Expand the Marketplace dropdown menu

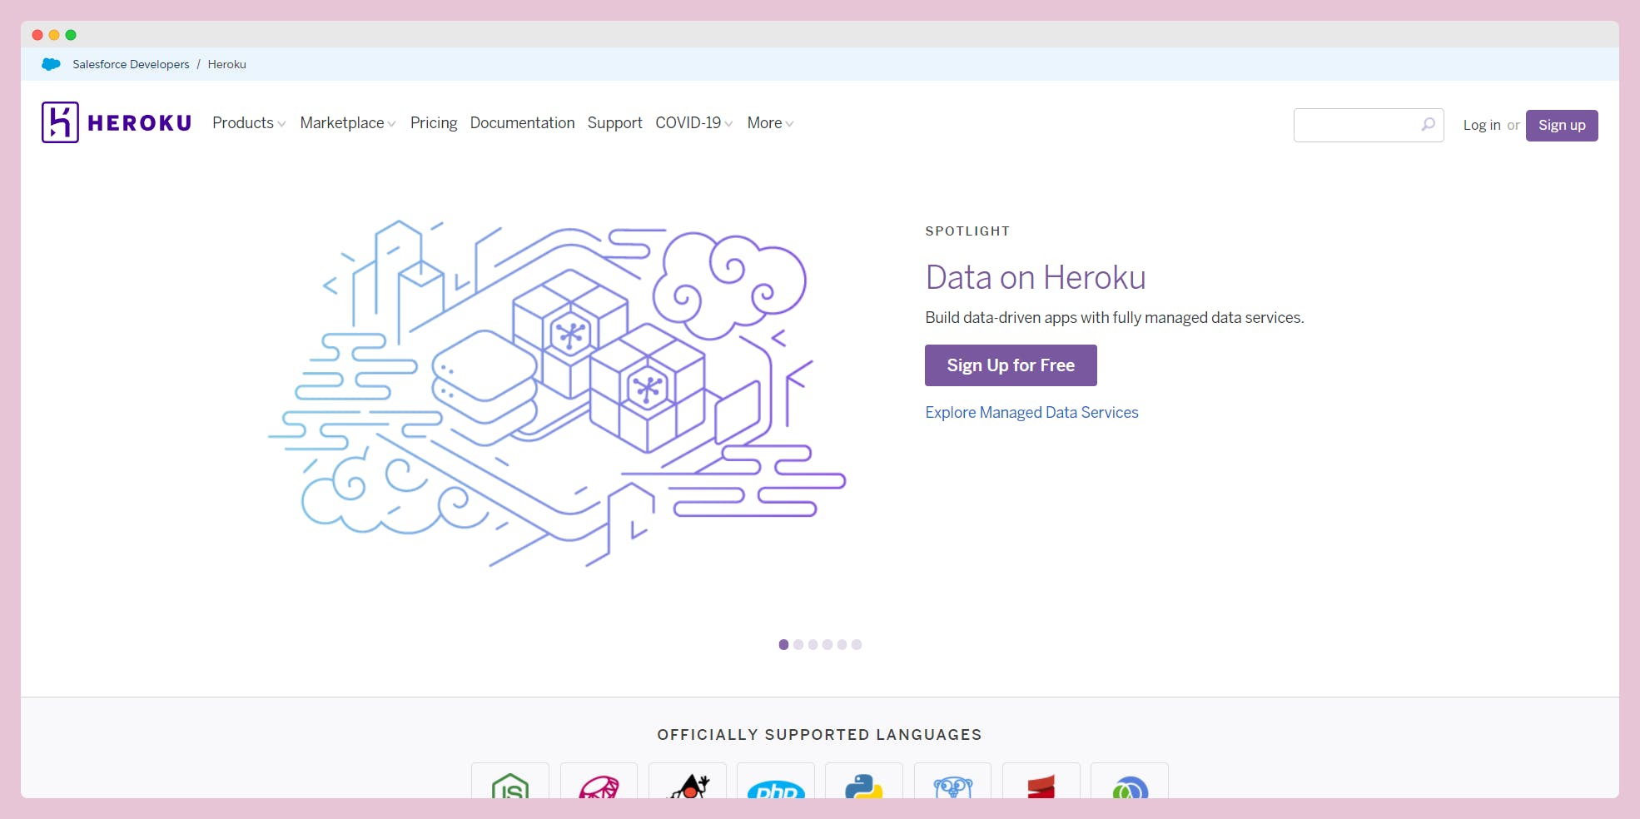coord(348,122)
